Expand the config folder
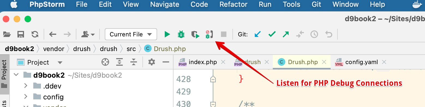This screenshot has width=425, height=107. [26, 97]
